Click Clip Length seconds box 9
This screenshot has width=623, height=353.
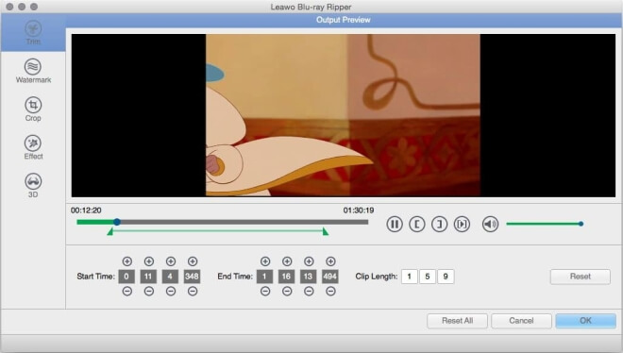[446, 277]
